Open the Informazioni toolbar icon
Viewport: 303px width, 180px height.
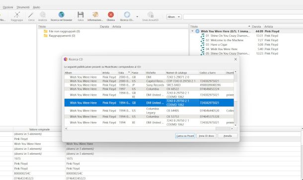point(95,15)
